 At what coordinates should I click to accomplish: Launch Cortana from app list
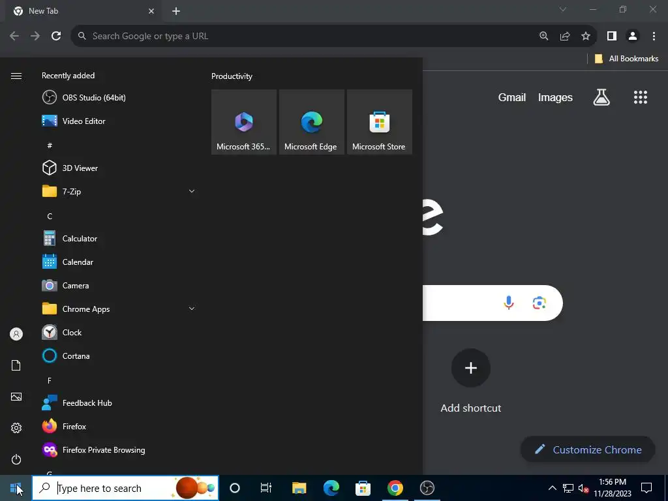pyautogui.click(x=119, y=356)
